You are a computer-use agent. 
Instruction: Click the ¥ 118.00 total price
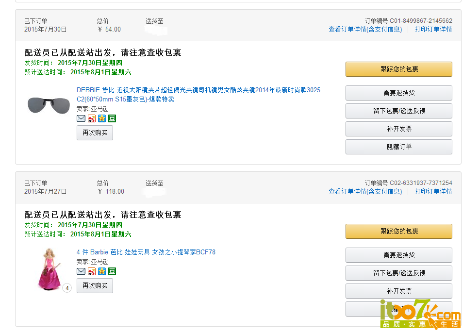point(111,191)
